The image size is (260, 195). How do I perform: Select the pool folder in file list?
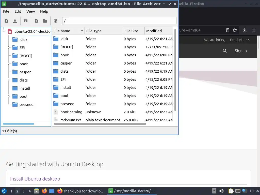point(113,96)
